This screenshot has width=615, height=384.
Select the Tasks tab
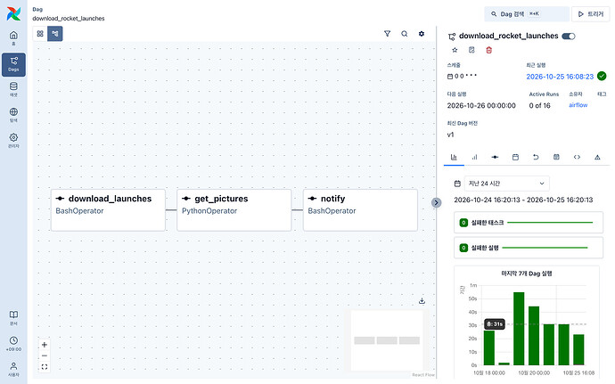click(495, 158)
